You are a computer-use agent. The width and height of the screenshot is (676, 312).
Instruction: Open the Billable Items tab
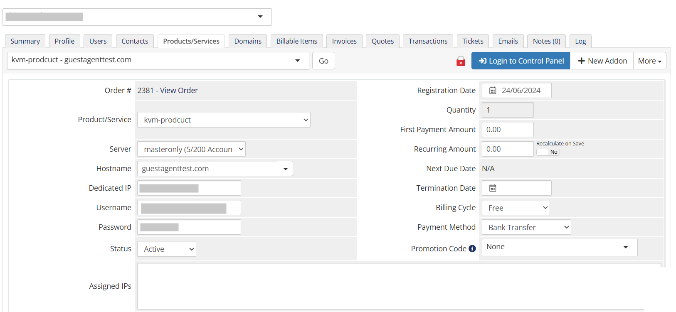tap(297, 41)
